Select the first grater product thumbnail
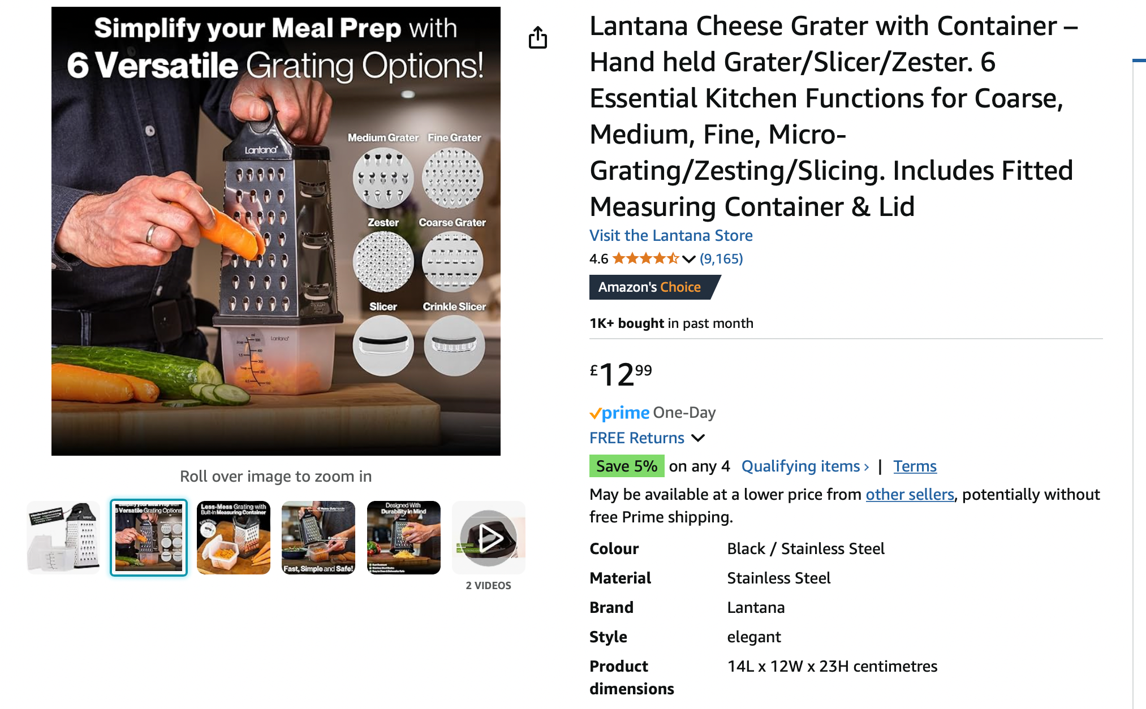 (x=63, y=538)
